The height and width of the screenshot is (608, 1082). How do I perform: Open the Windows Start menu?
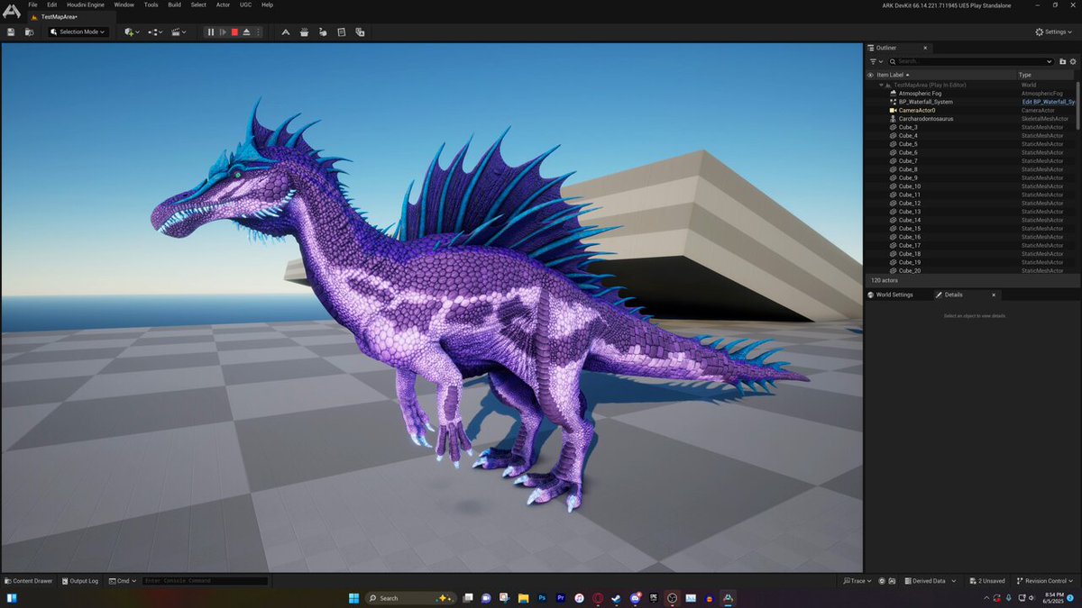(x=353, y=598)
